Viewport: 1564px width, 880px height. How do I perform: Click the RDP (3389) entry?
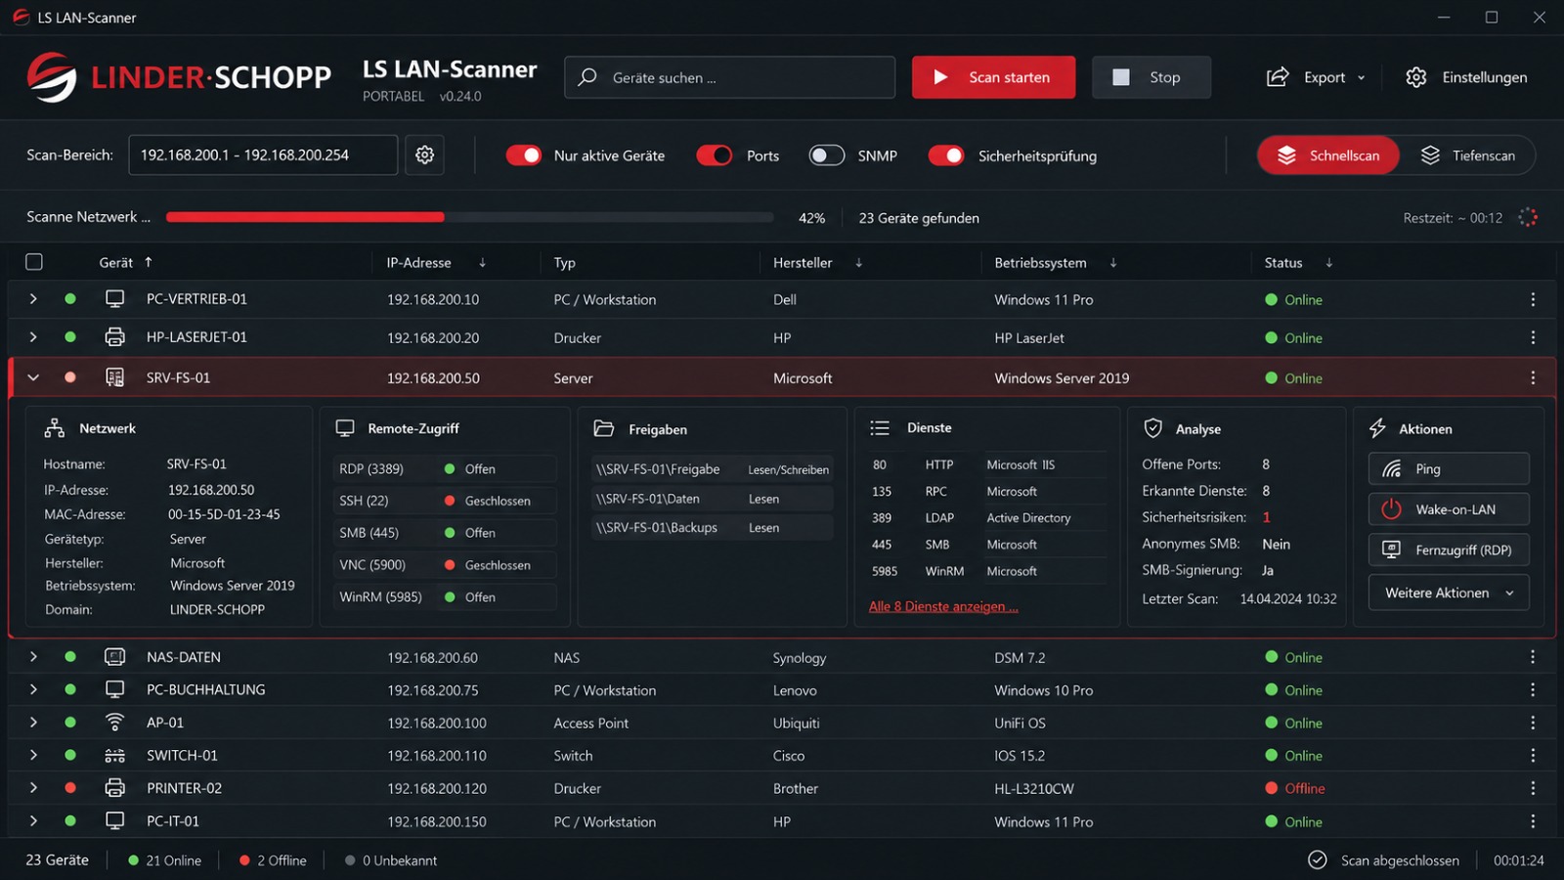point(445,469)
